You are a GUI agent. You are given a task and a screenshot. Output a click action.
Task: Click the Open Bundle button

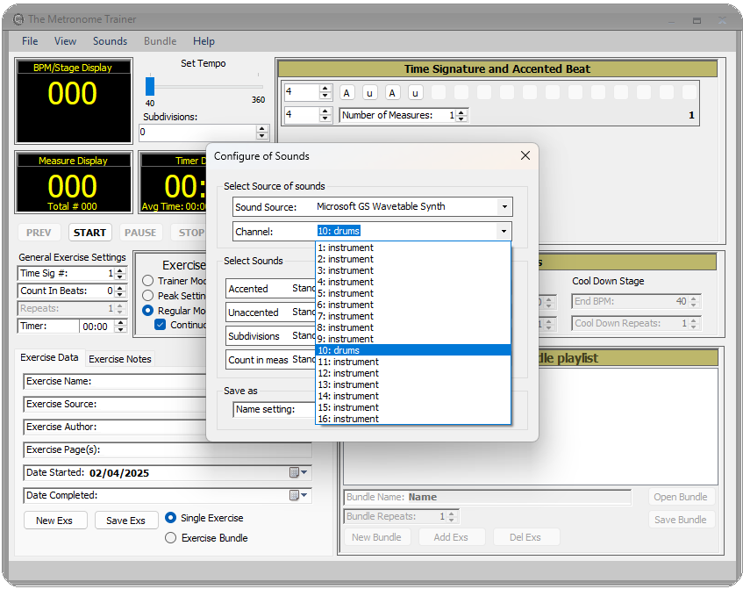pos(681,497)
